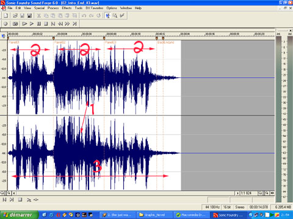Open the View menu
293x219 pixels.
point(27,8)
